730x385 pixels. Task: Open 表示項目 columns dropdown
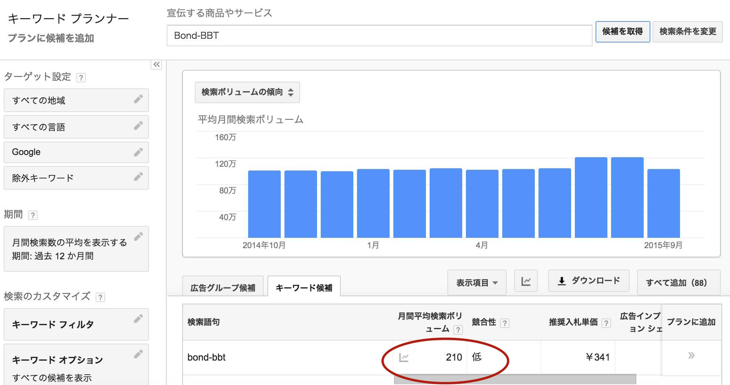tap(477, 283)
